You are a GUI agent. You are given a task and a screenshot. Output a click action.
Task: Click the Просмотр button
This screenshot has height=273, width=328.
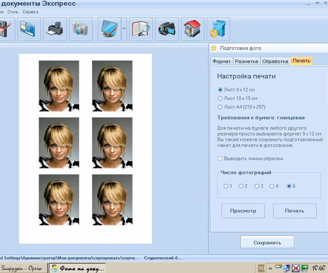coord(243,211)
